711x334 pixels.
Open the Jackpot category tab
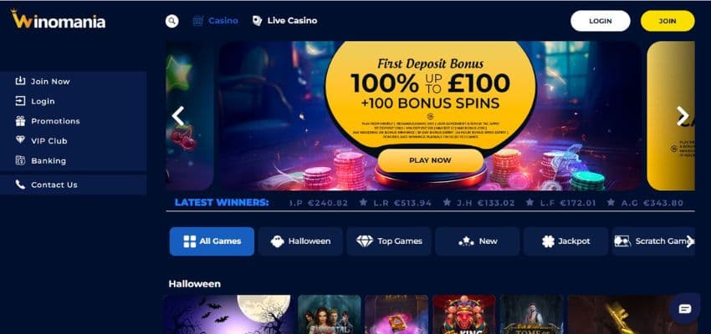[565, 241]
